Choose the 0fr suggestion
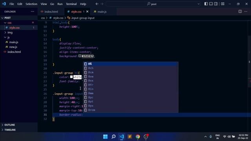This screenshot has height=141, width=251. coord(131,85)
